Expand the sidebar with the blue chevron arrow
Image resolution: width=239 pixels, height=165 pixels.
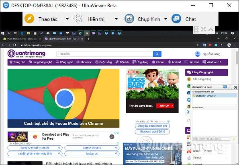[x=188, y=112]
